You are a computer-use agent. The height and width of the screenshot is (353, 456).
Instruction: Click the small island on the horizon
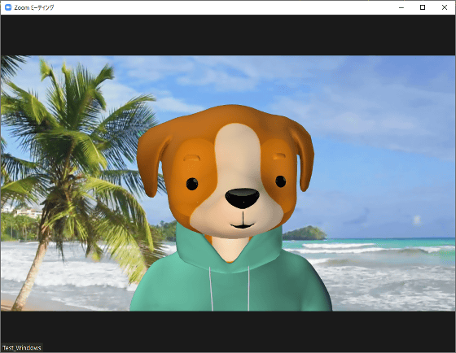(305, 233)
